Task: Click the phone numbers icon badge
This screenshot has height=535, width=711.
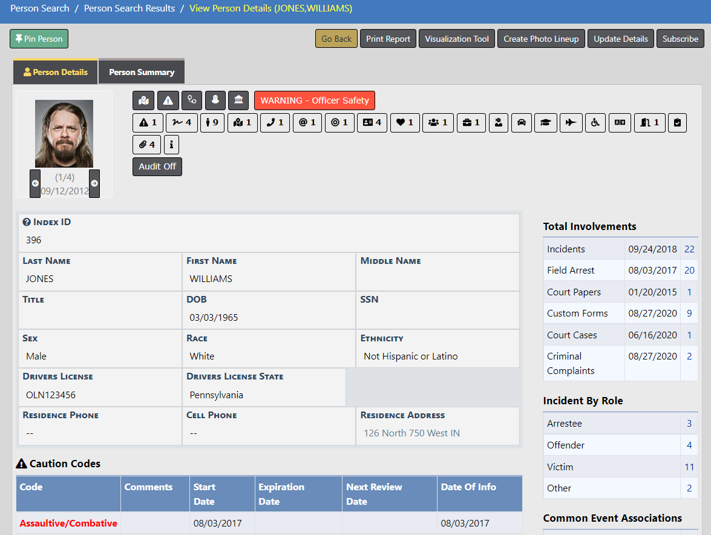Action: point(275,122)
